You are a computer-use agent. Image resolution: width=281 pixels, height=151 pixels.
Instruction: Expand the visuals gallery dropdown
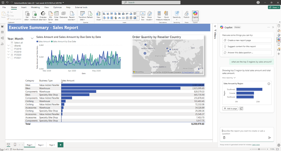(138, 16)
